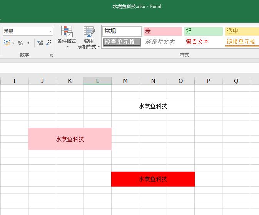Apply comma style separator

point(28,43)
